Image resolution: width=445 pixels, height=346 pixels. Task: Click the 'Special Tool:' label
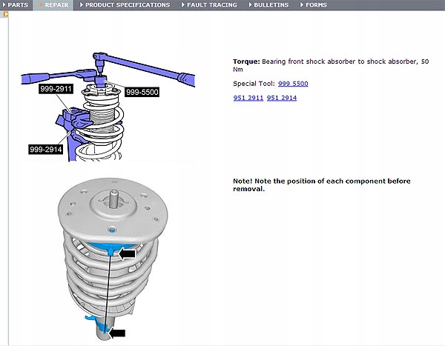[254, 84]
